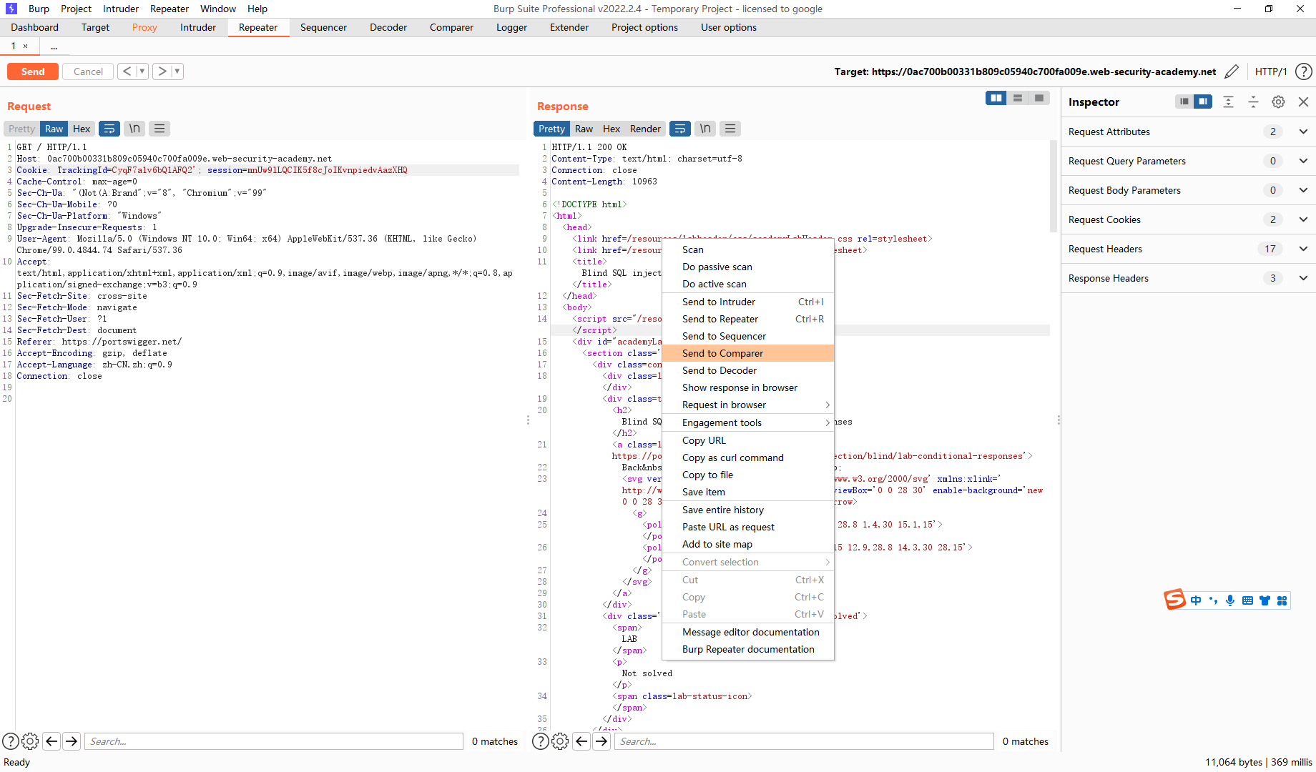Select Request Hex view
The image size is (1316, 772).
82,129
